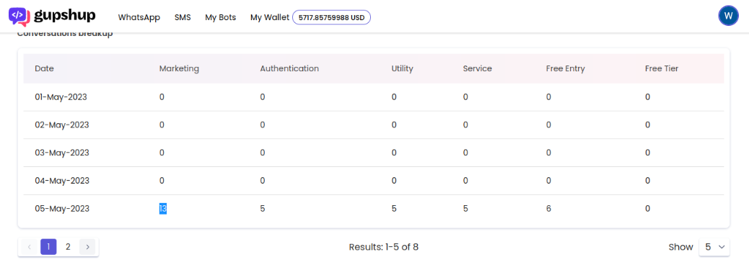Click the Free Tier column header
The image size is (749, 270).
[x=662, y=68]
